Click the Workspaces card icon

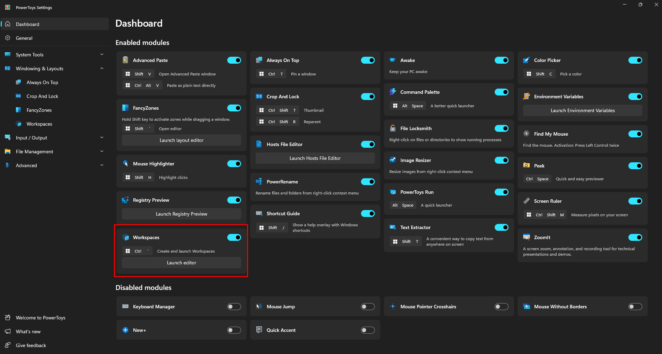pyautogui.click(x=125, y=237)
